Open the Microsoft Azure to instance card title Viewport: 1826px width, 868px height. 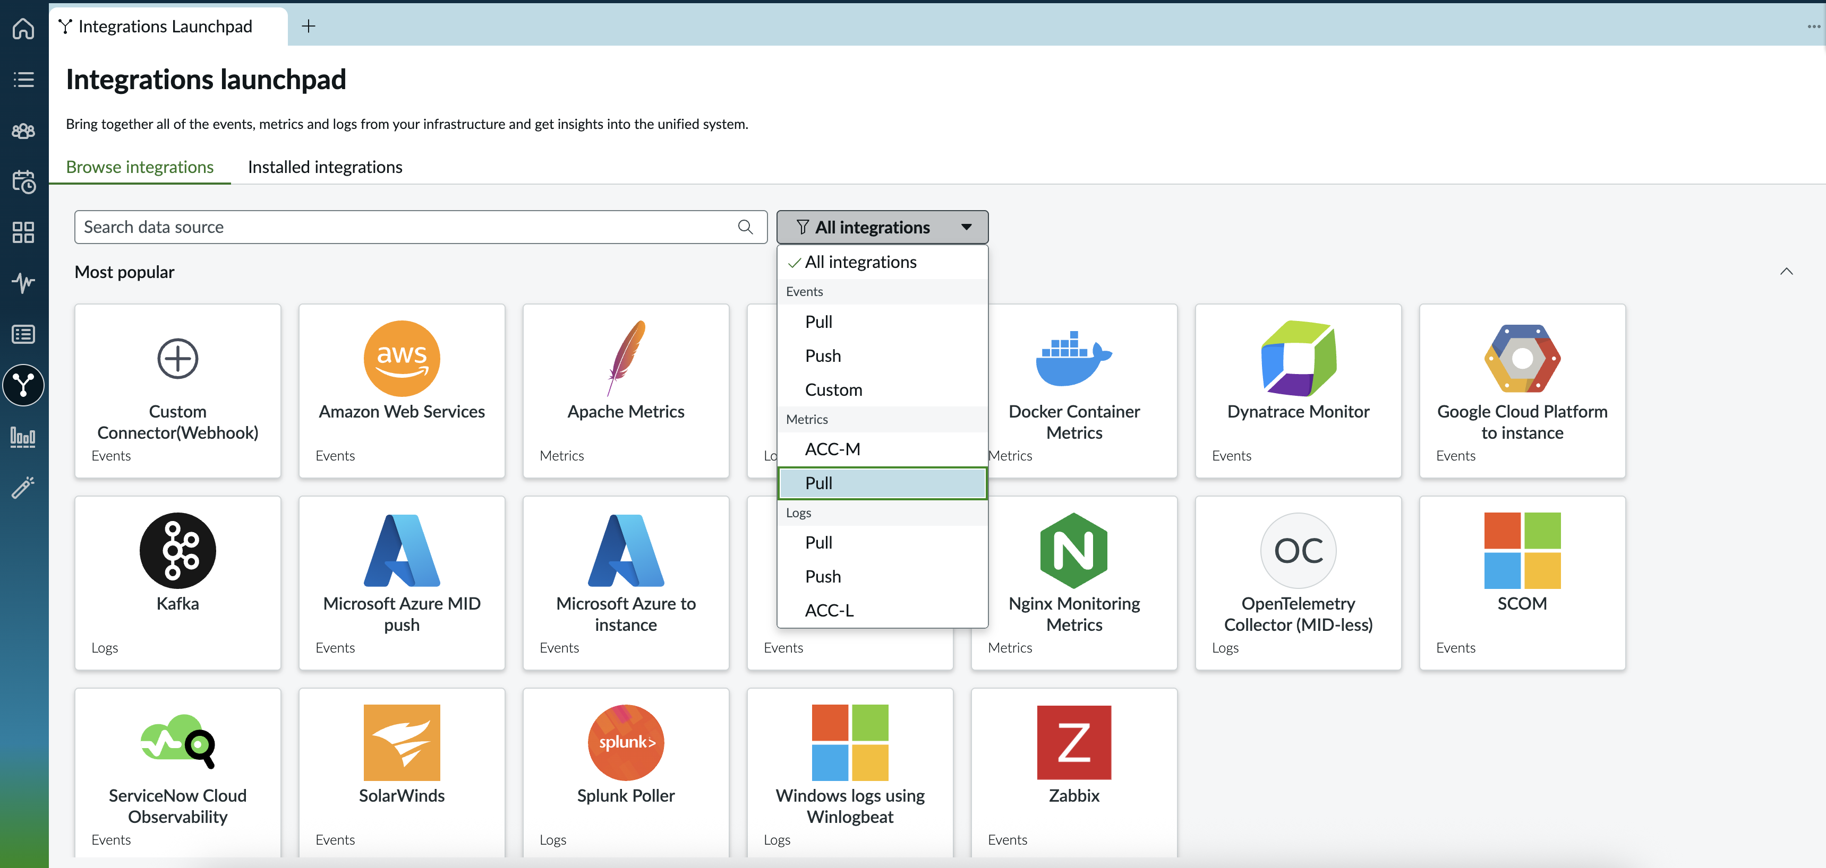pyautogui.click(x=626, y=614)
